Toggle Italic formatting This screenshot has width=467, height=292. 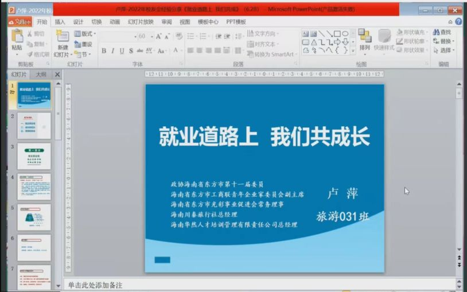point(113,51)
